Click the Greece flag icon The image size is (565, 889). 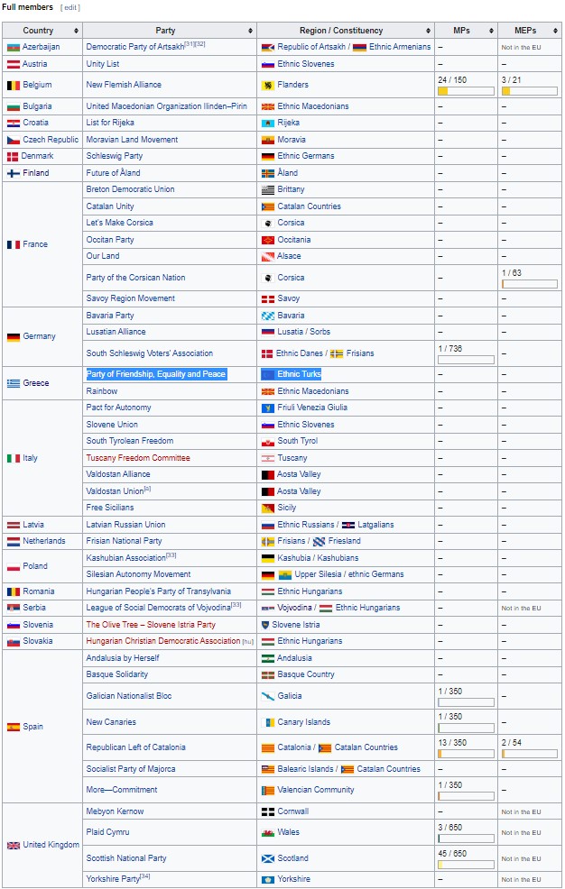pos(13,384)
